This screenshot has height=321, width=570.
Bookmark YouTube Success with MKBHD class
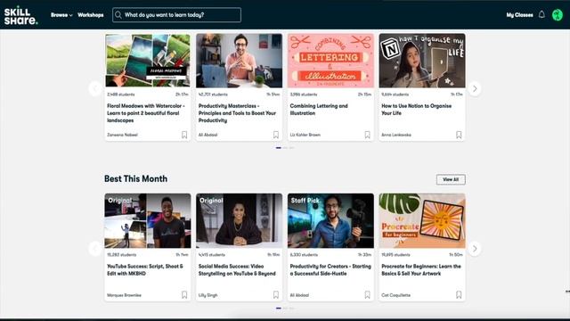[x=184, y=295]
